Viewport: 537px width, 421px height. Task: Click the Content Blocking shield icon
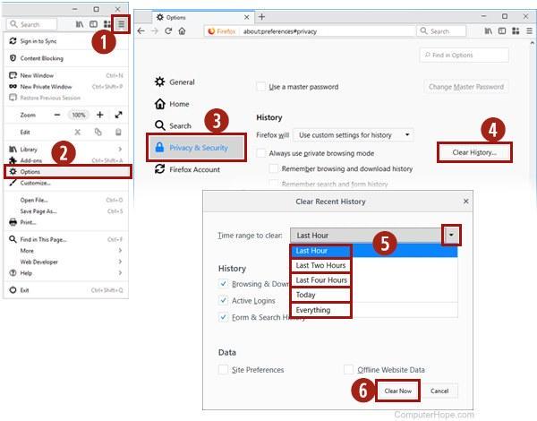[13, 58]
